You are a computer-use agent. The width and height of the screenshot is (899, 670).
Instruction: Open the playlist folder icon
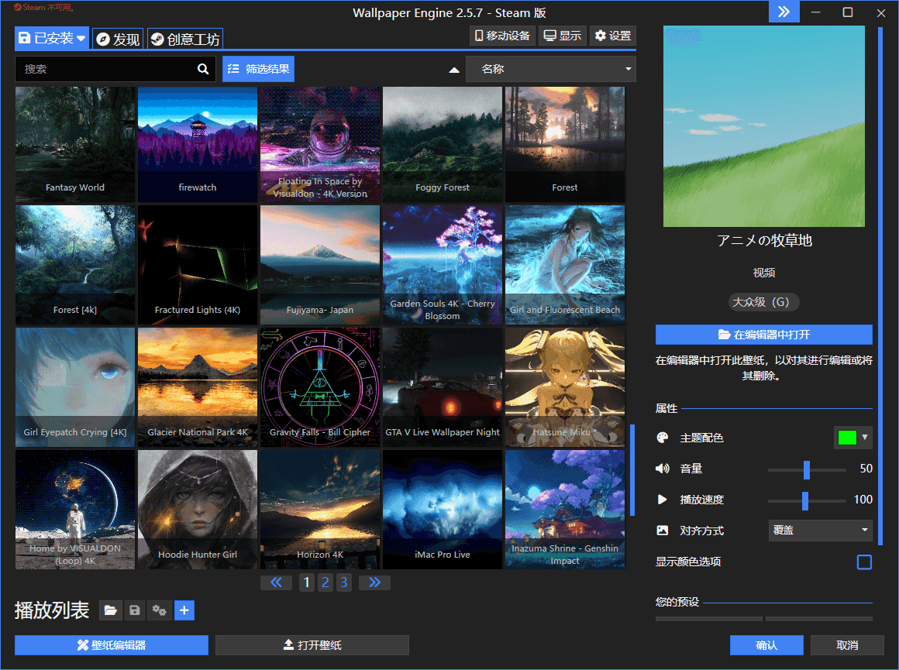coord(111,610)
